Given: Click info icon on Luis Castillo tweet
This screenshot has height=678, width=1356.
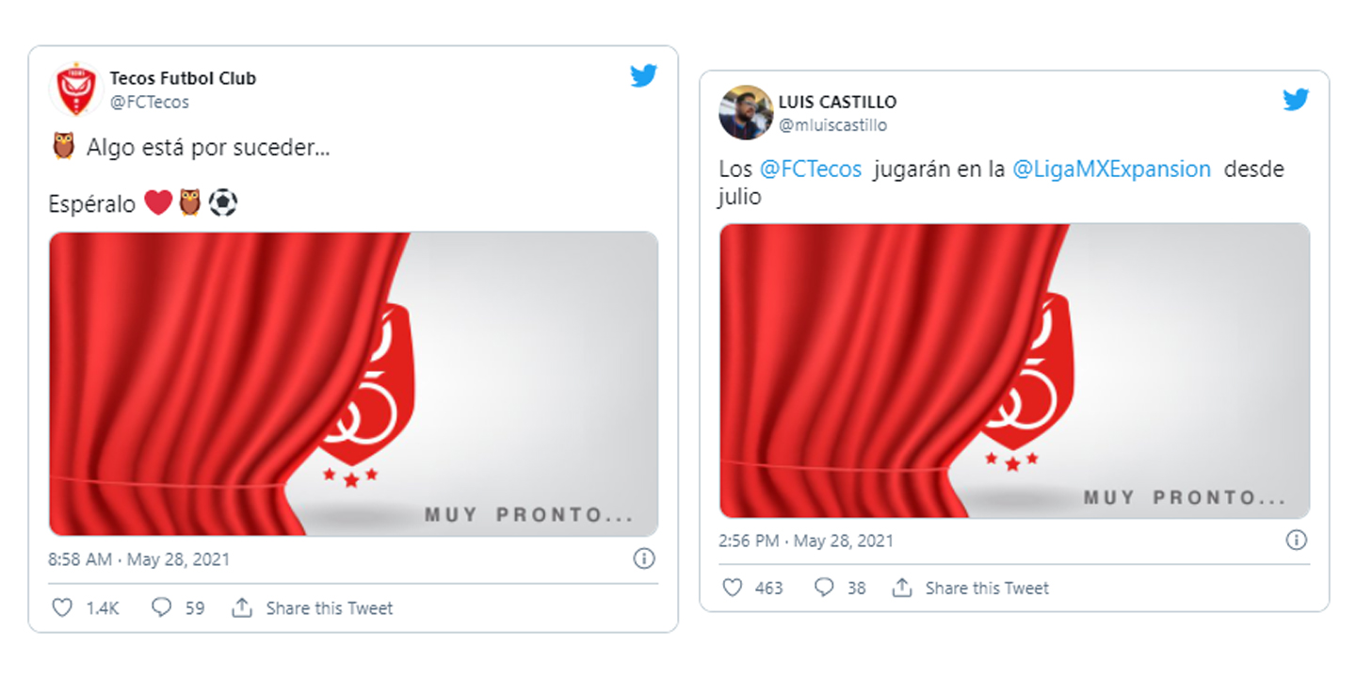Looking at the screenshot, I should click(1297, 541).
